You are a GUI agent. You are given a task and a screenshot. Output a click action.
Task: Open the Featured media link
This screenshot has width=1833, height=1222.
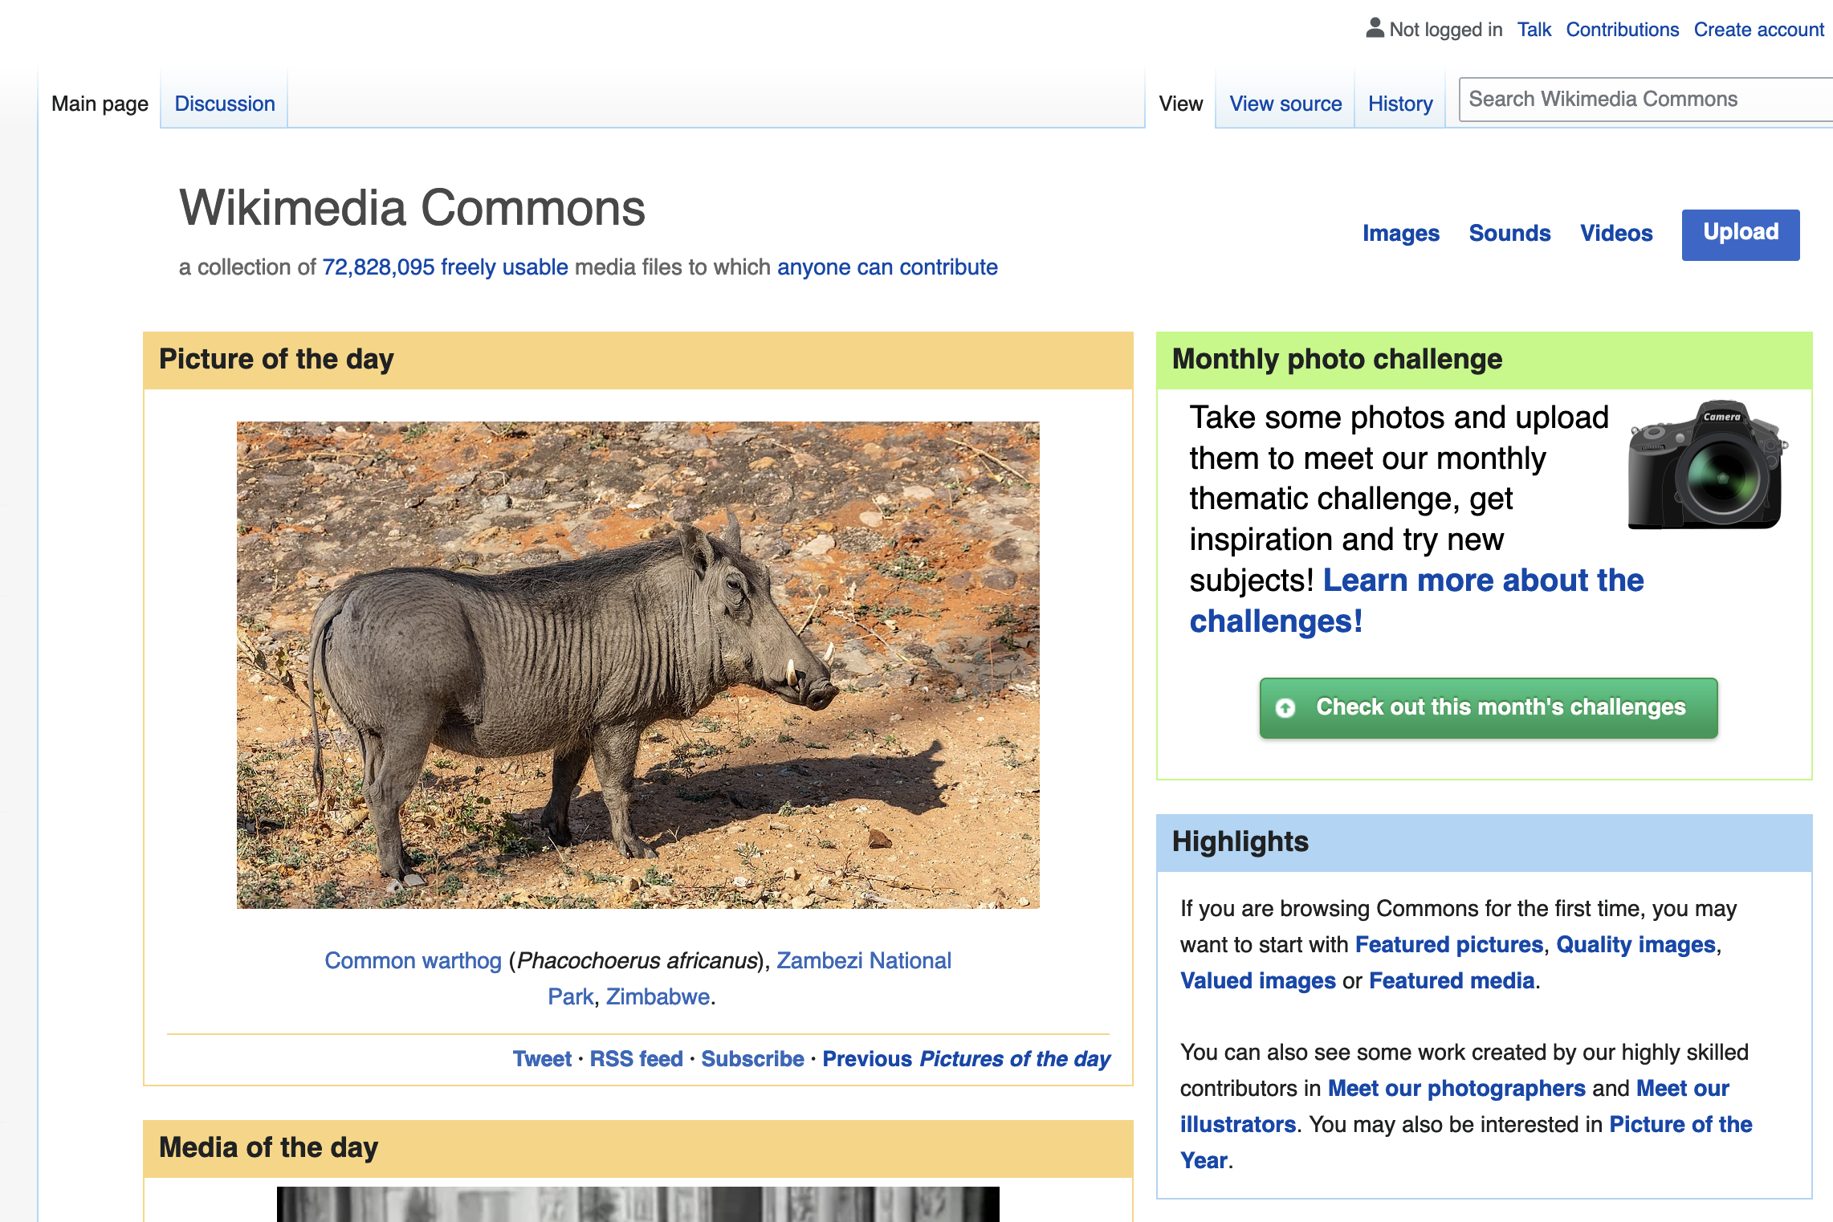[1452, 980]
